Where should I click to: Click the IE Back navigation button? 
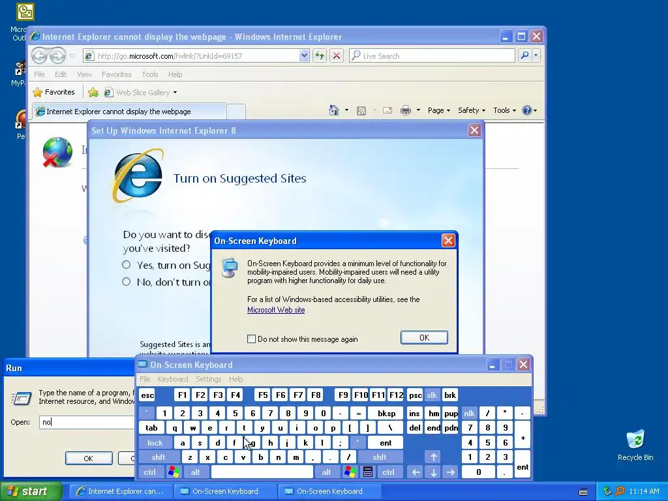(x=39, y=55)
